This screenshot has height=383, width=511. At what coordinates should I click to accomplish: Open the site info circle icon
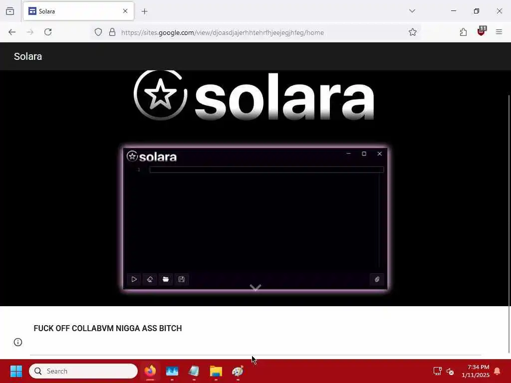click(18, 342)
